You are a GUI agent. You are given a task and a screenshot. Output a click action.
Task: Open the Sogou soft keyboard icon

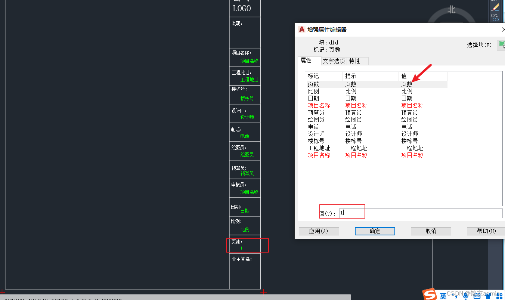click(x=477, y=296)
